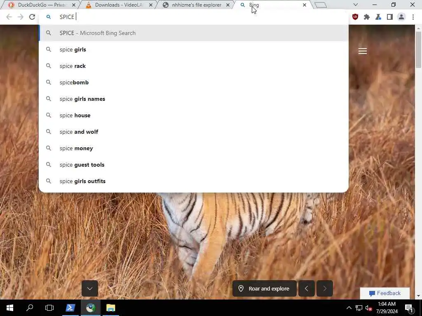
Task: Choose the 'spice house' suggestion
Action: pyautogui.click(x=194, y=115)
